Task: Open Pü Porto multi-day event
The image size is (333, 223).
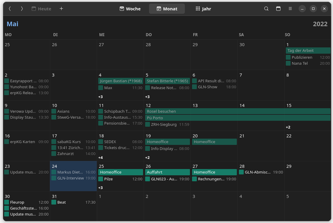Action: coord(238,118)
